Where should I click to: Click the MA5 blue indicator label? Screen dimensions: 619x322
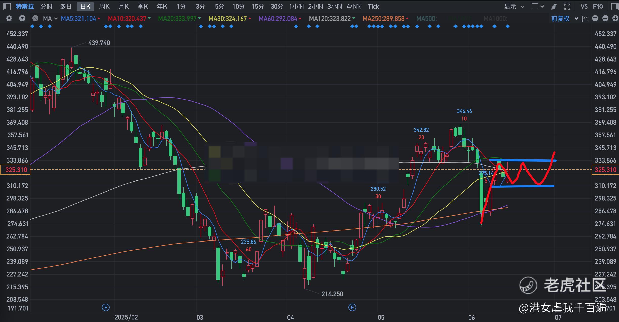point(78,18)
